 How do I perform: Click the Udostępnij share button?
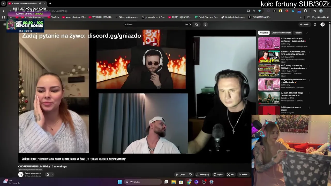point(202,174)
